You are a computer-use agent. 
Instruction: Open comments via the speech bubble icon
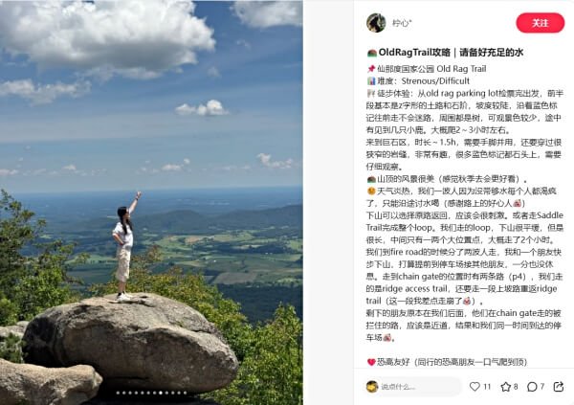(532, 386)
